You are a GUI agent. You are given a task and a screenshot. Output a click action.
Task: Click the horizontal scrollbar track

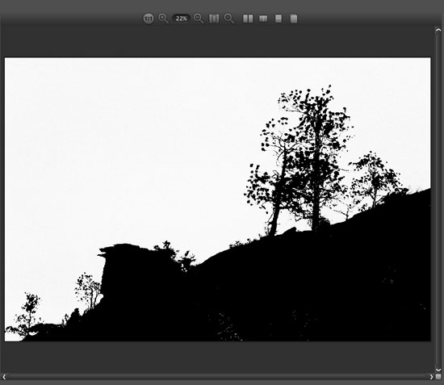[x=217, y=377]
